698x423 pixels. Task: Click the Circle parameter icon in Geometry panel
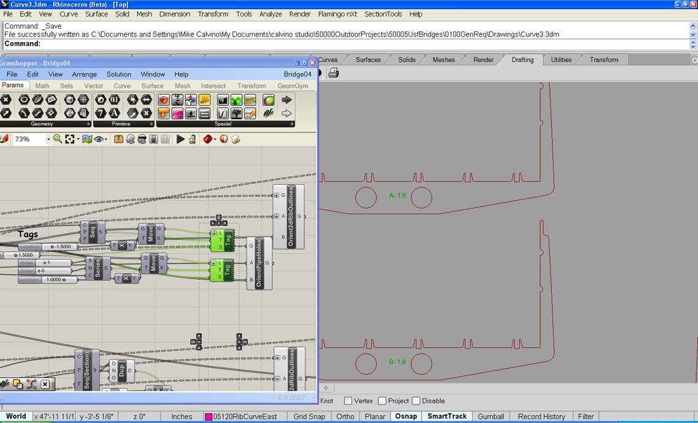coord(24,100)
